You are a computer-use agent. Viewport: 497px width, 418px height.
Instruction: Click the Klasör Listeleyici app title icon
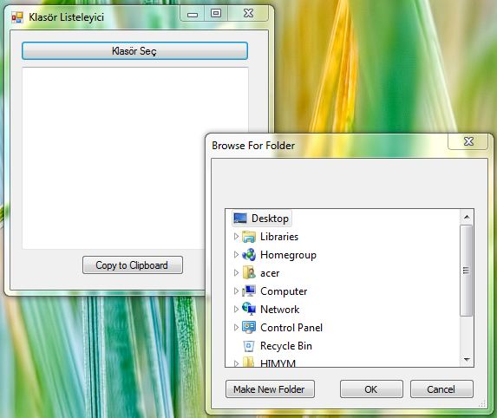point(17,17)
